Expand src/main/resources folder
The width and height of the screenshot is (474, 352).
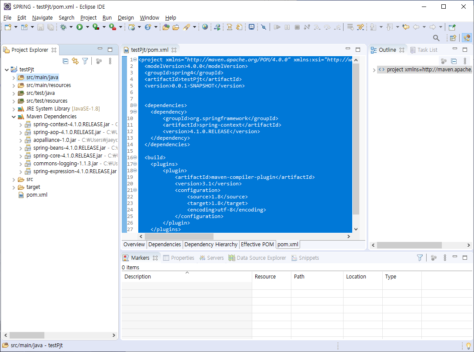click(13, 86)
